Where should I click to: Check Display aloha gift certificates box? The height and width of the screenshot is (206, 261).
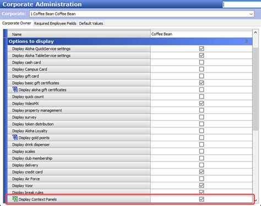[202, 90]
